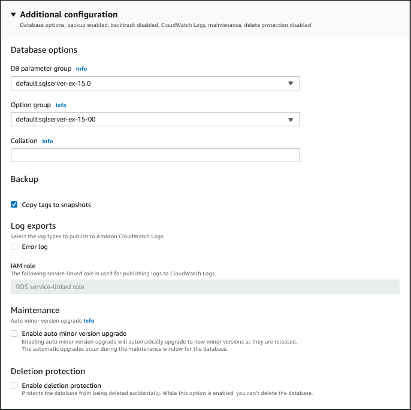Viewport: 411px width, 410px height.
Task: Collapse the Additional configuration triangle
Action: coord(14,14)
